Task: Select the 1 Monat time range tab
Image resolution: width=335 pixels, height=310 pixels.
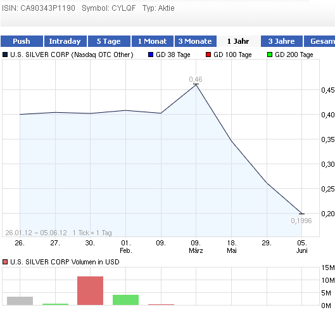Action: pyautogui.click(x=153, y=41)
